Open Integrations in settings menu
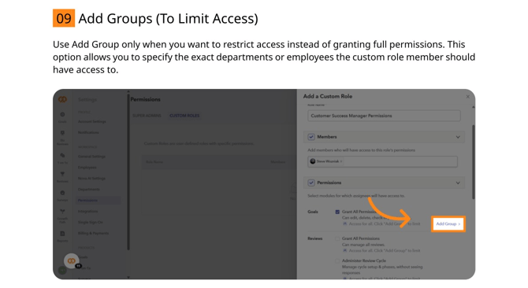The height and width of the screenshot is (288, 528). pos(88,212)
